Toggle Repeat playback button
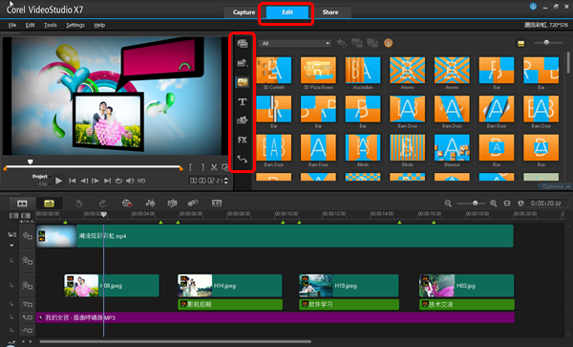The width and height of the screenshot is (573, 347). click(118, 181)
